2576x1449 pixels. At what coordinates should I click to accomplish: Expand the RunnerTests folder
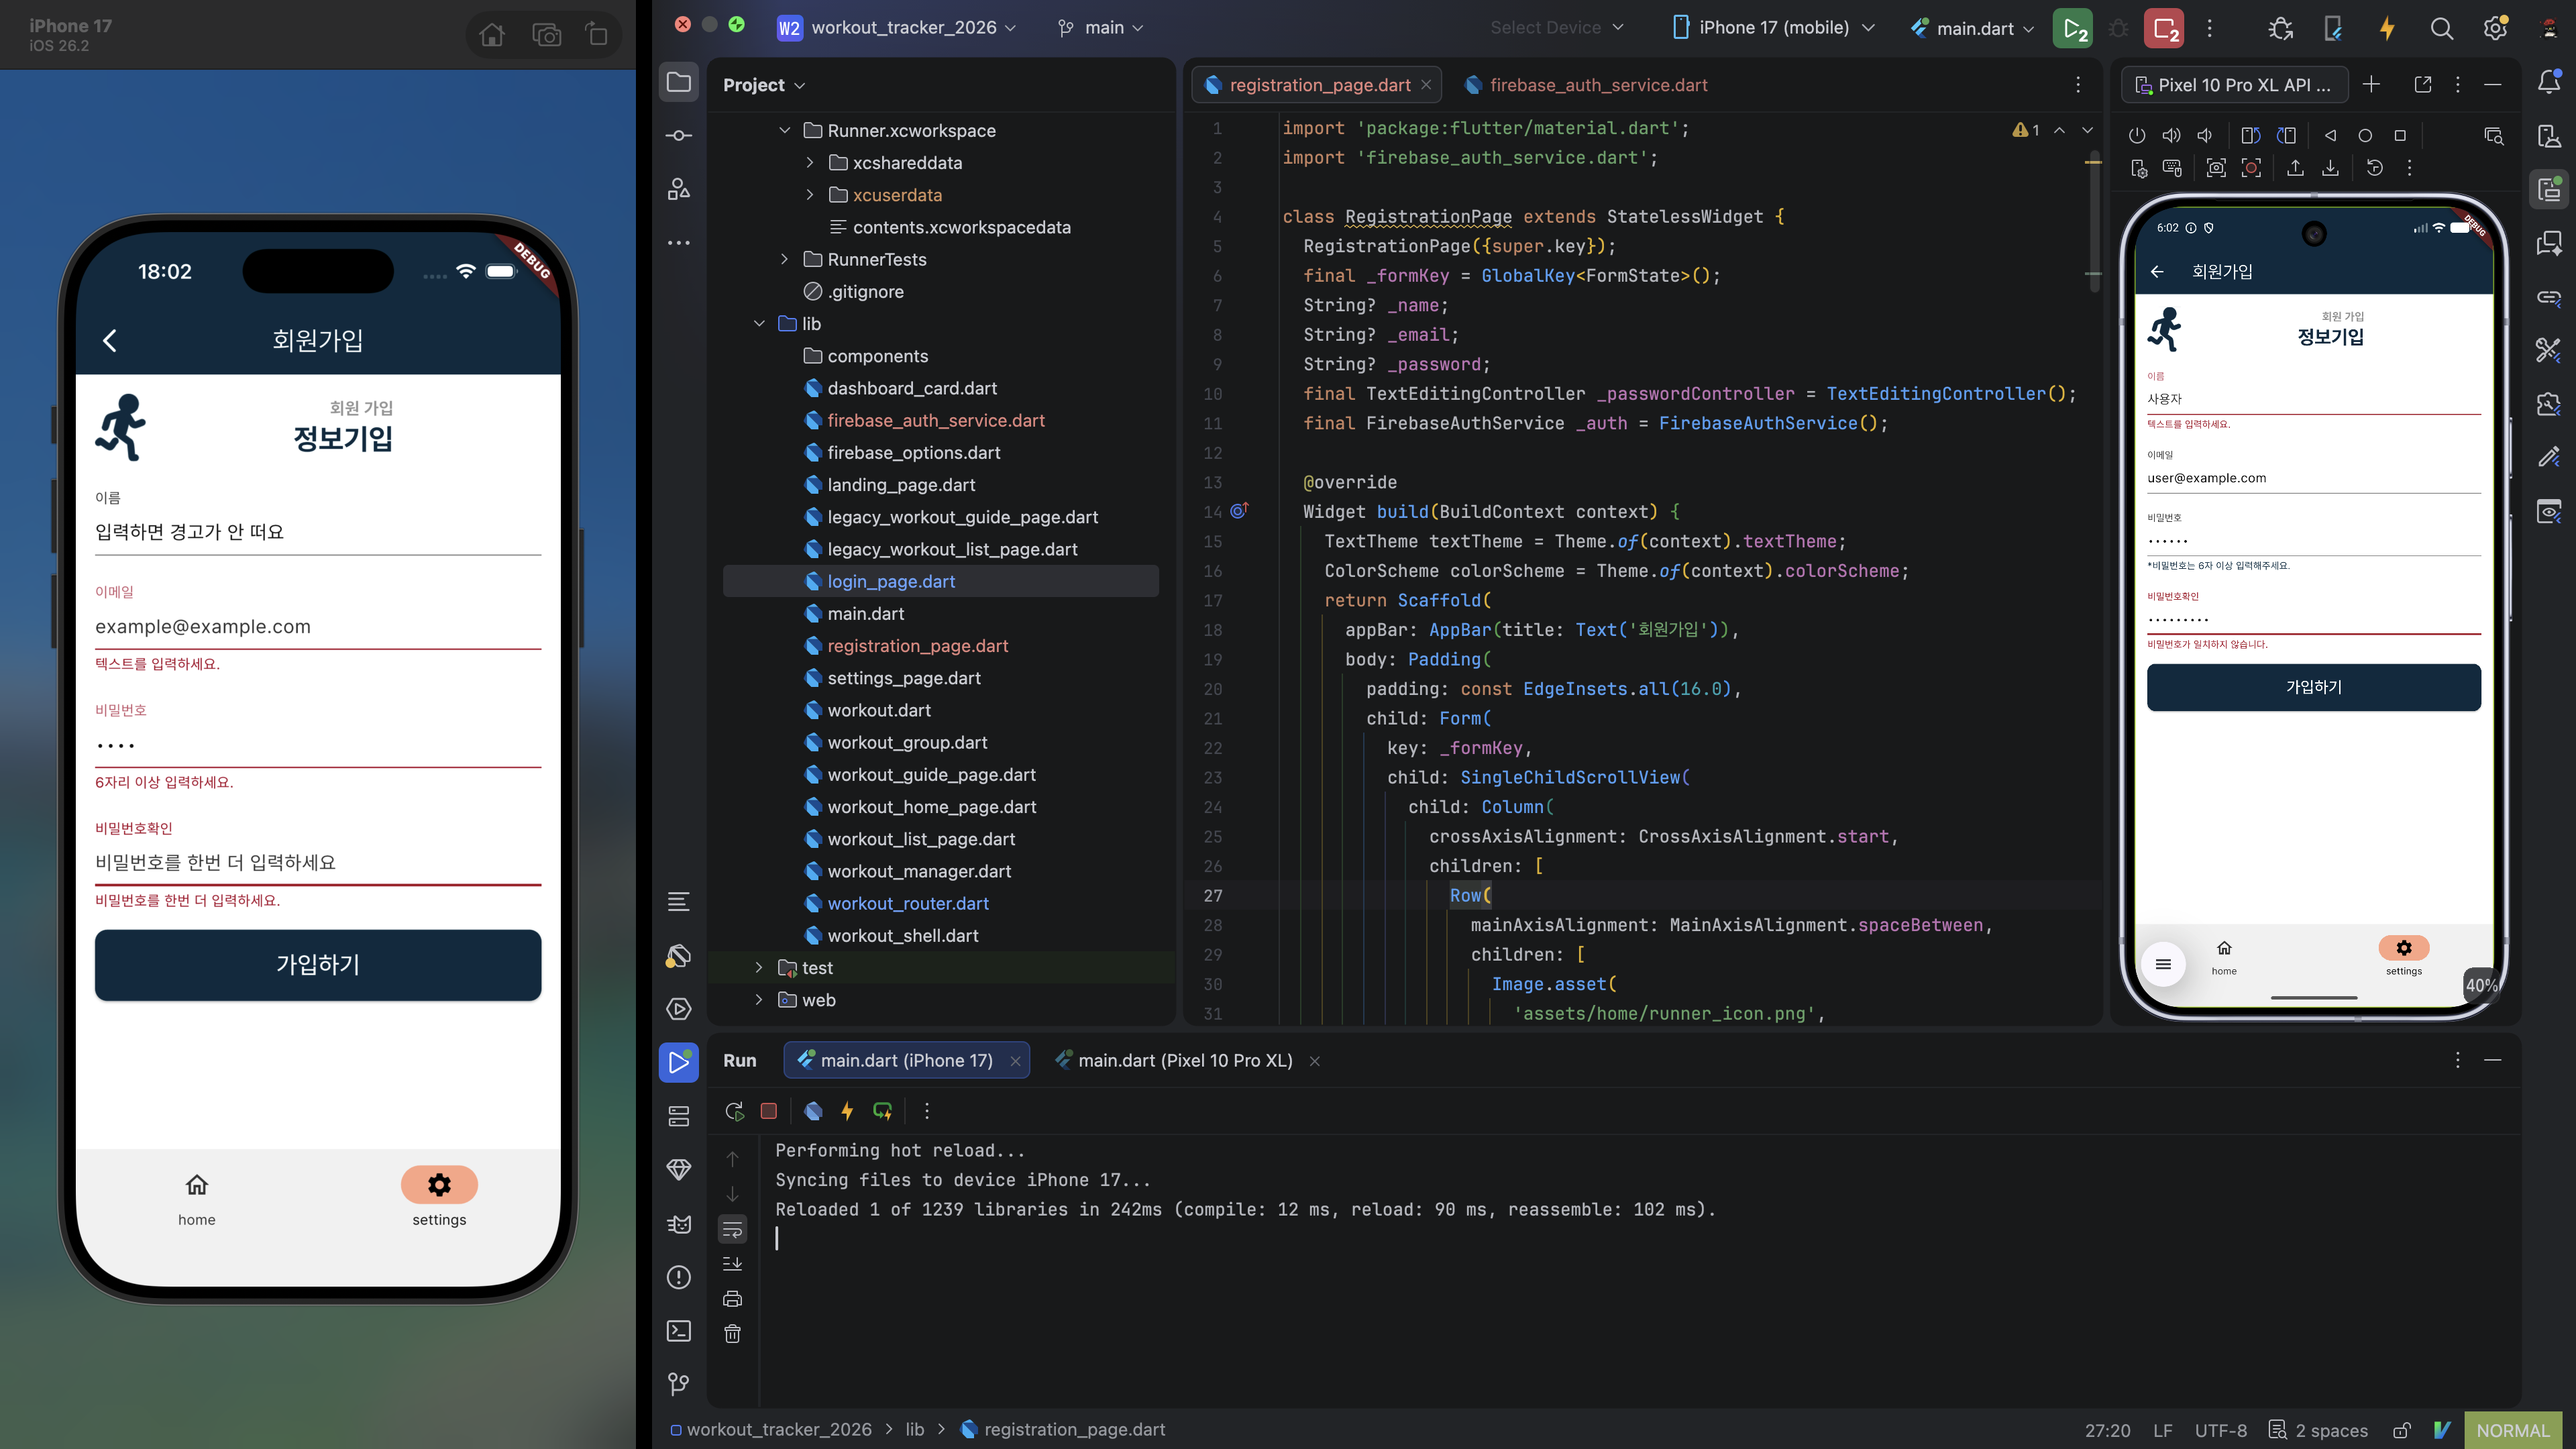pyautogui.click(x=785, y=259)
